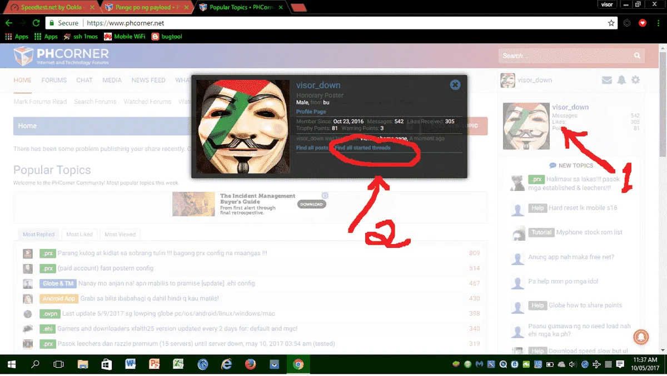Launch Firefox from the taskbar
Screen dimensions: 667x376
(251, 364)
